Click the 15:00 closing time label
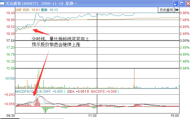The width and height of the screenshot is (190, 119). (x=175, y=115)
